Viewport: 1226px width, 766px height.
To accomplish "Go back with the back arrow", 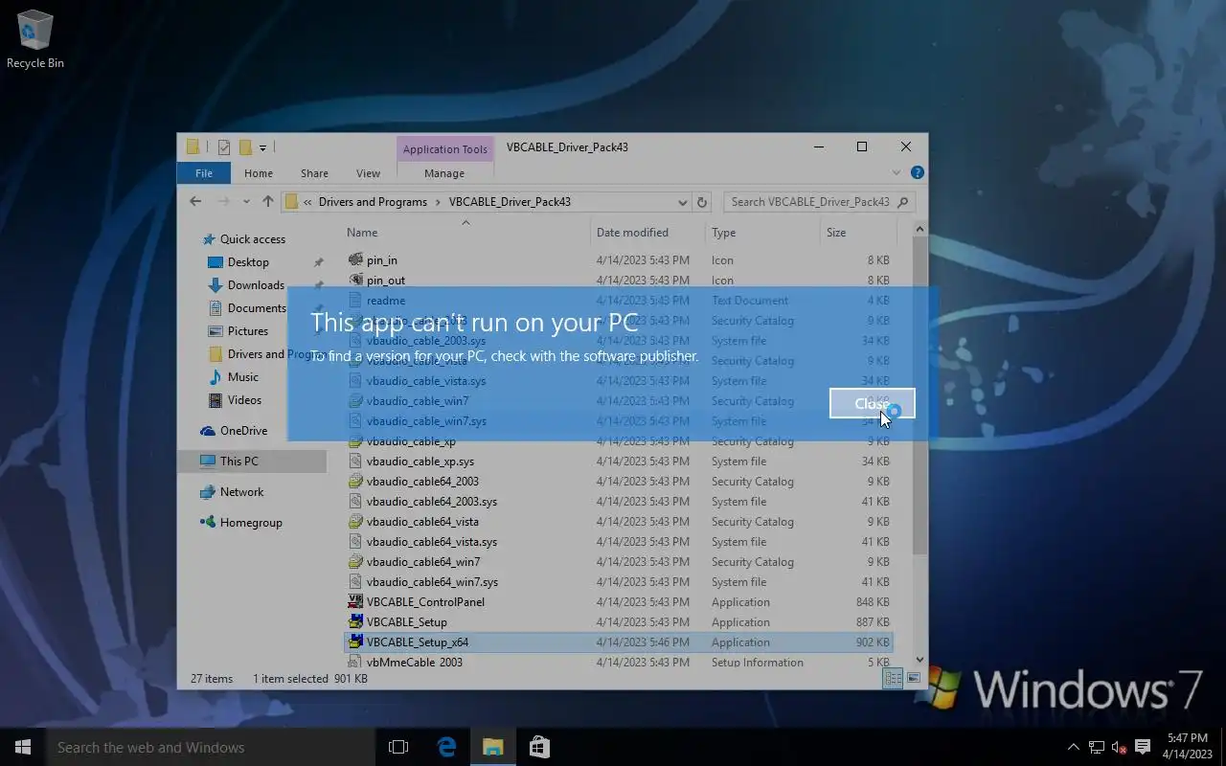I will coord(195,201).
